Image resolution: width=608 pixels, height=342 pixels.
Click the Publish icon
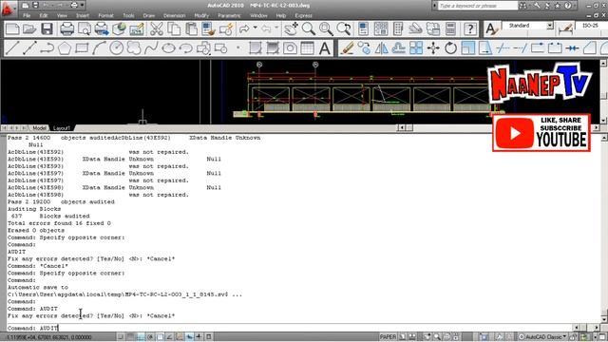pyautogui.click(x=102, y=29)
